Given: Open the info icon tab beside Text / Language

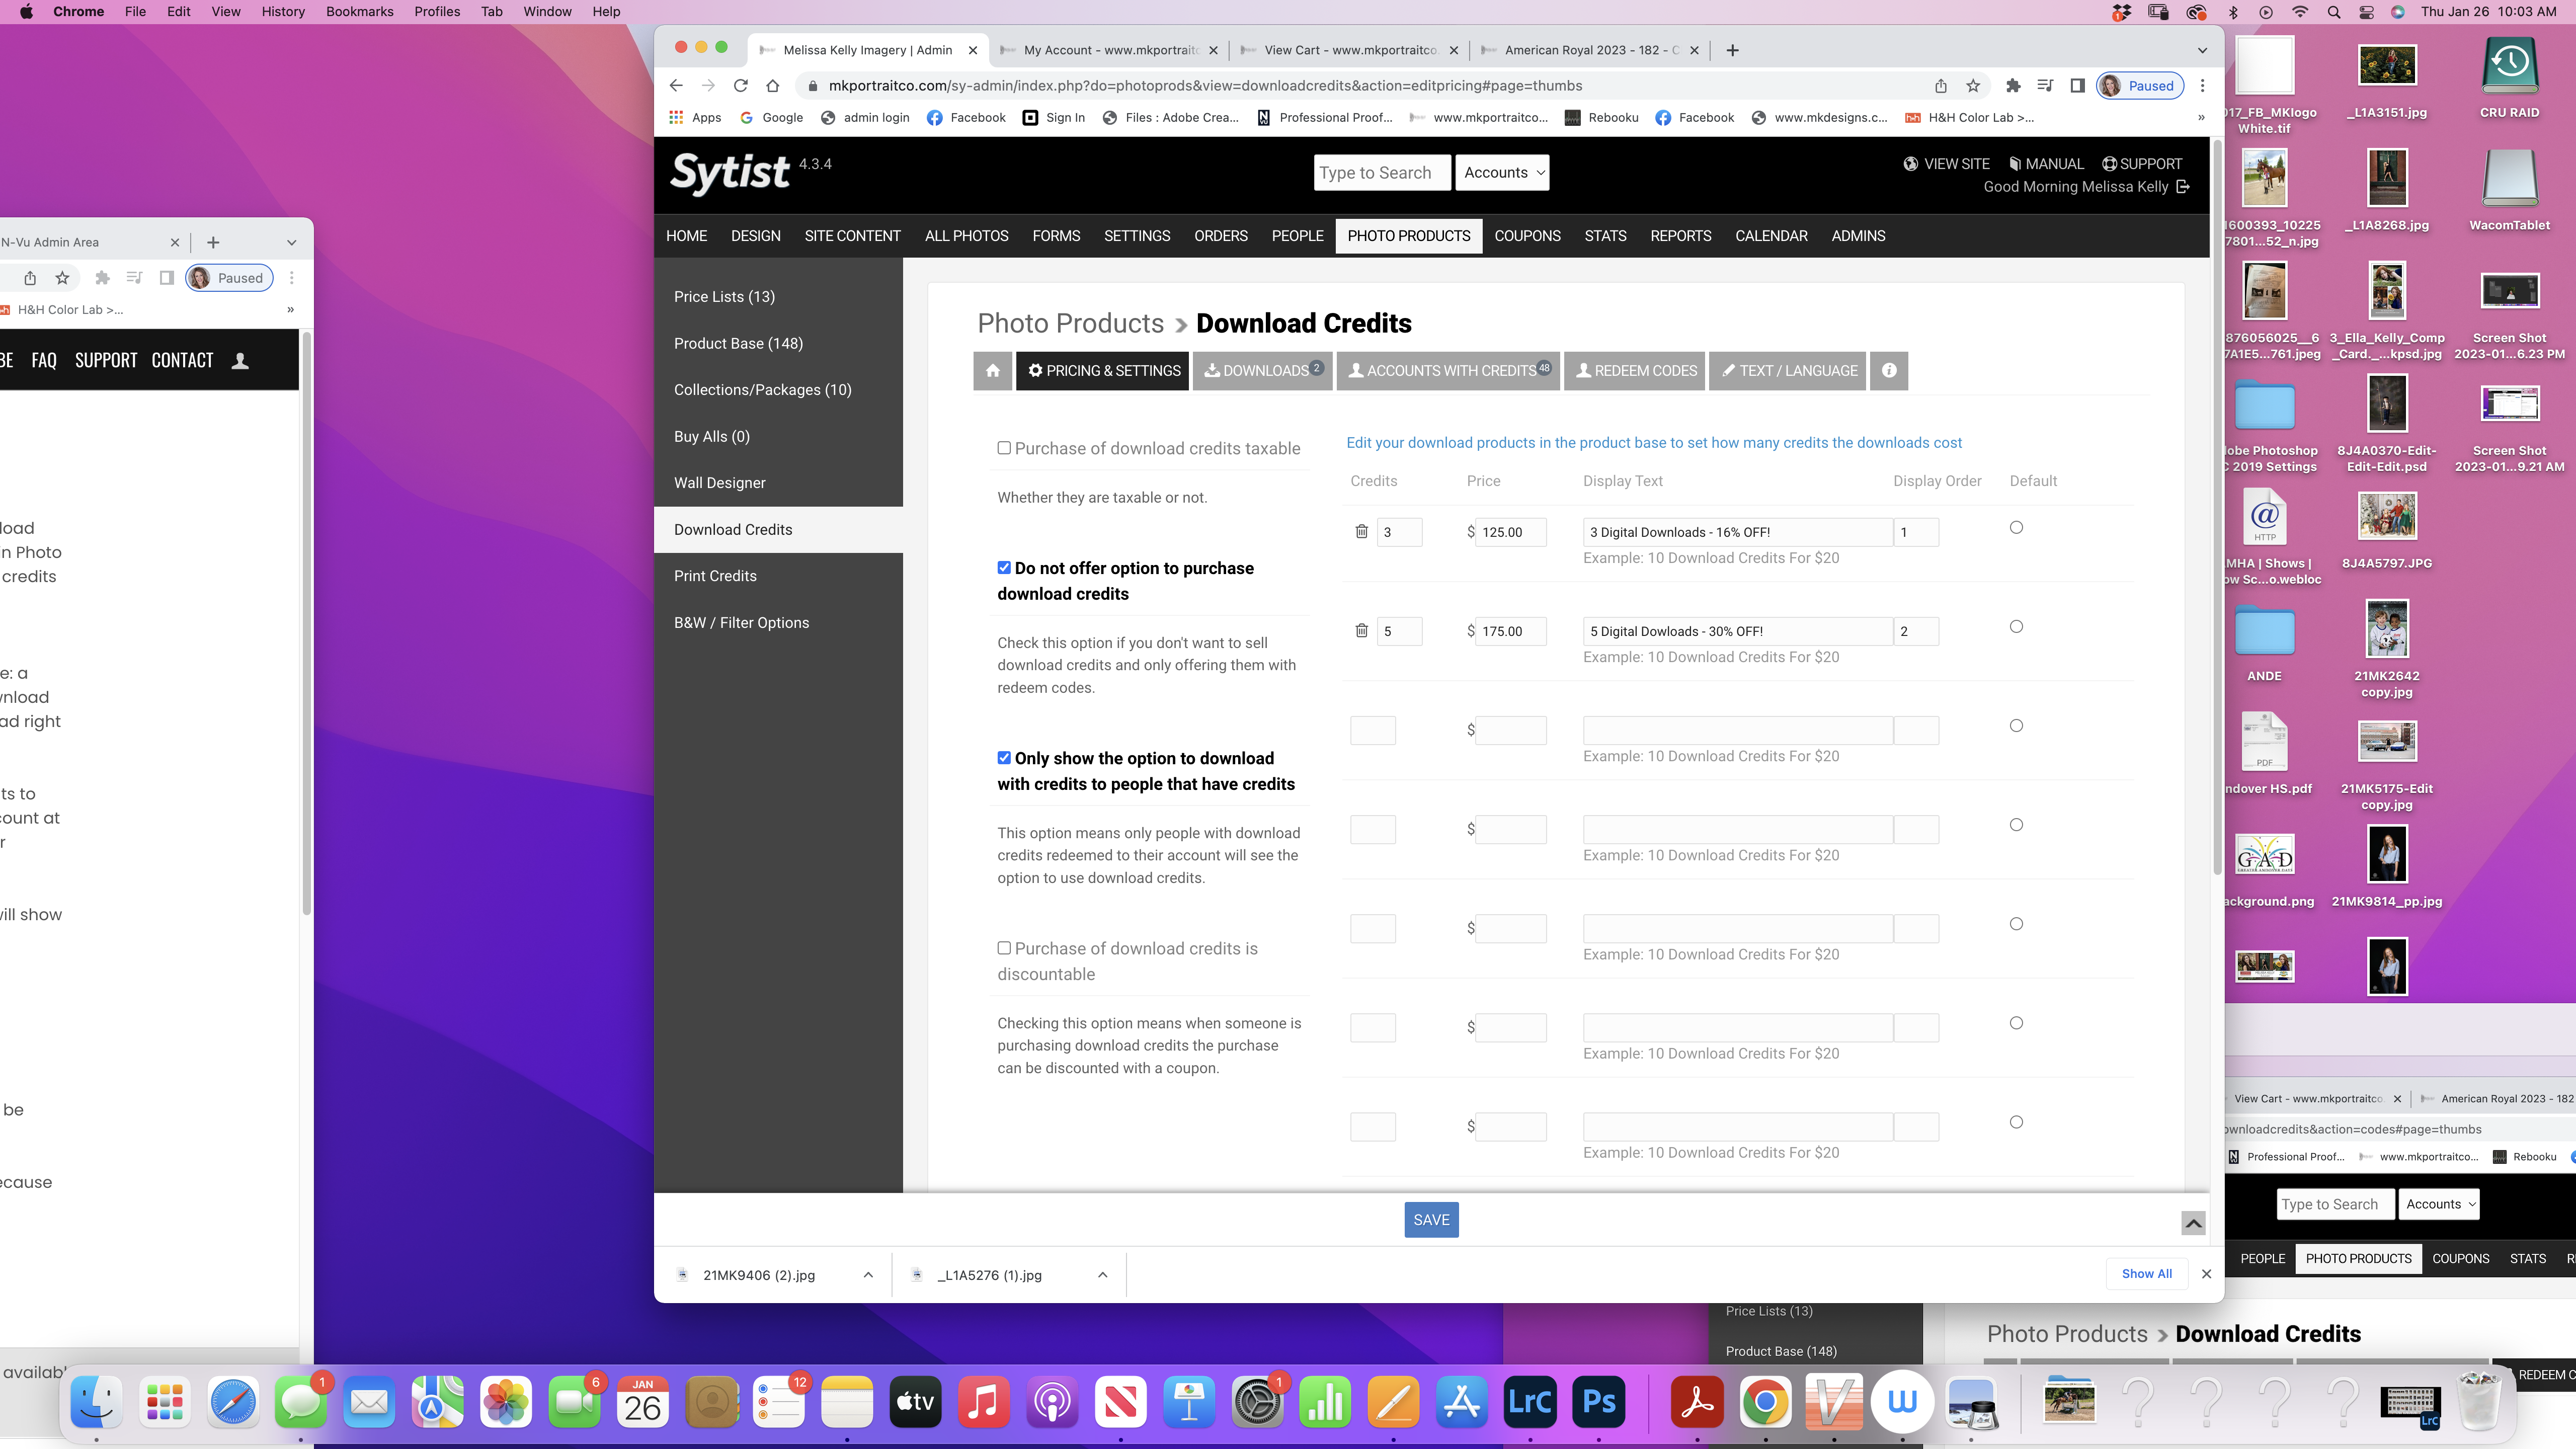Looking at the screenshot, I should pos(1888,371).
